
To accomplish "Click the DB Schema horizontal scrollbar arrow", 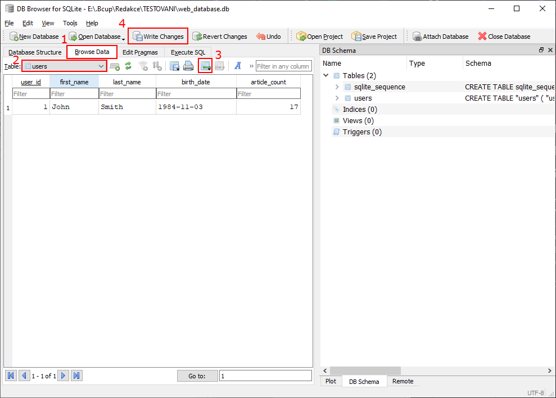I will click(325, 370).
